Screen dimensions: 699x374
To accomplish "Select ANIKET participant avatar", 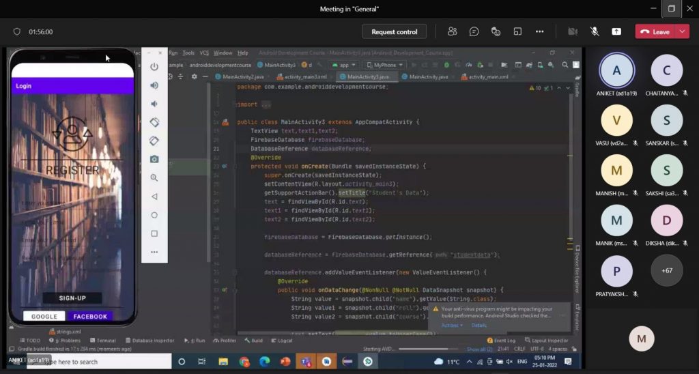I will pyautogui.click(x=616, y=70).
